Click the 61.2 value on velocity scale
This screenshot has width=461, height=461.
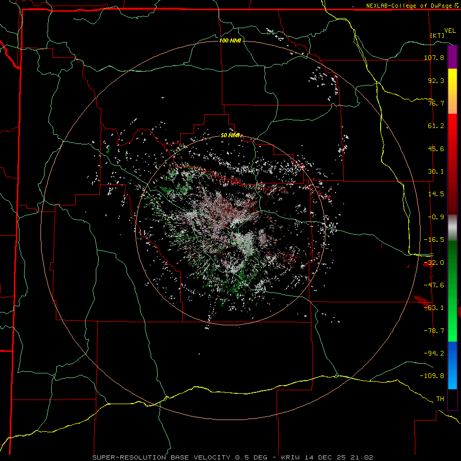436,126
